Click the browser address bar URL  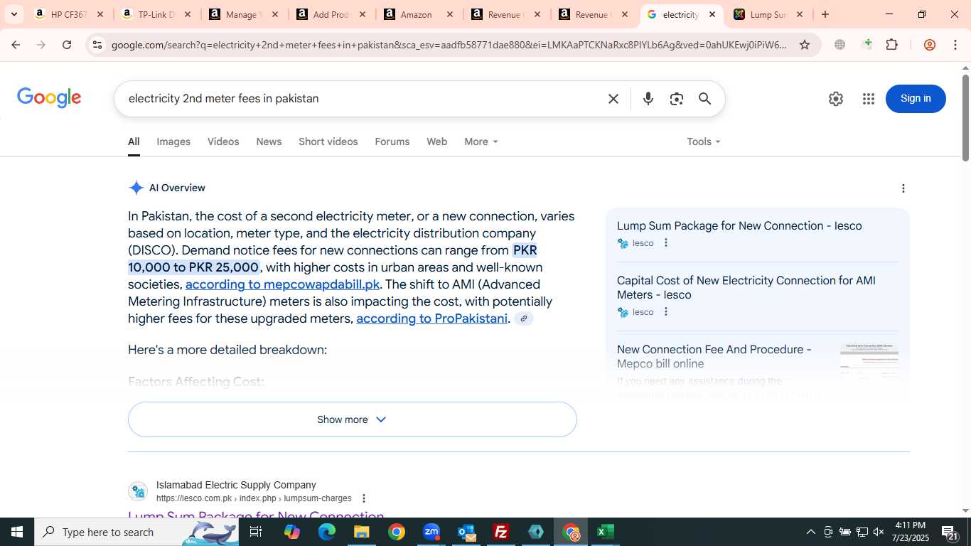[449, 45]
